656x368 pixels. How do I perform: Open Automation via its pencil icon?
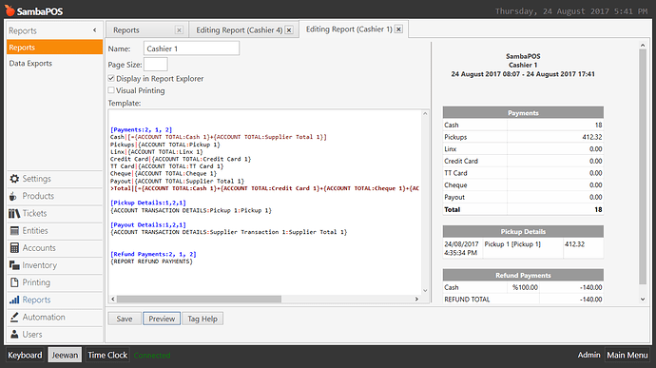pos(14,317)
